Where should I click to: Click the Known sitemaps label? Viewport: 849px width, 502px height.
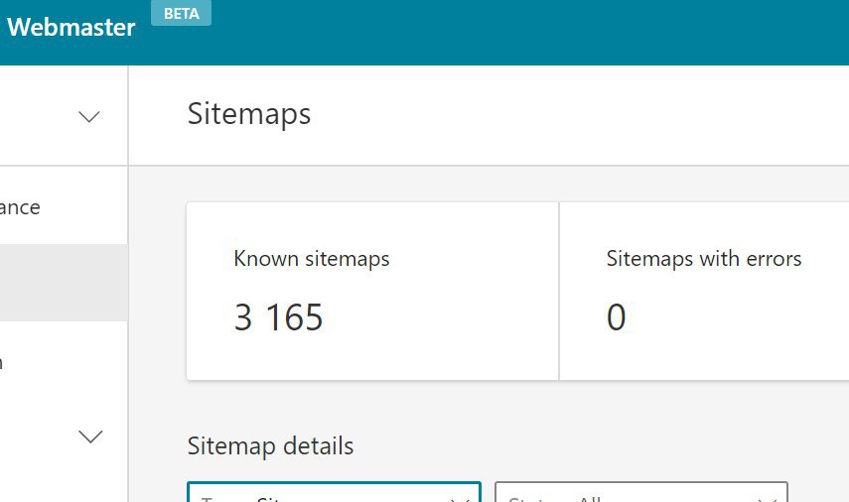click(312, 259)
